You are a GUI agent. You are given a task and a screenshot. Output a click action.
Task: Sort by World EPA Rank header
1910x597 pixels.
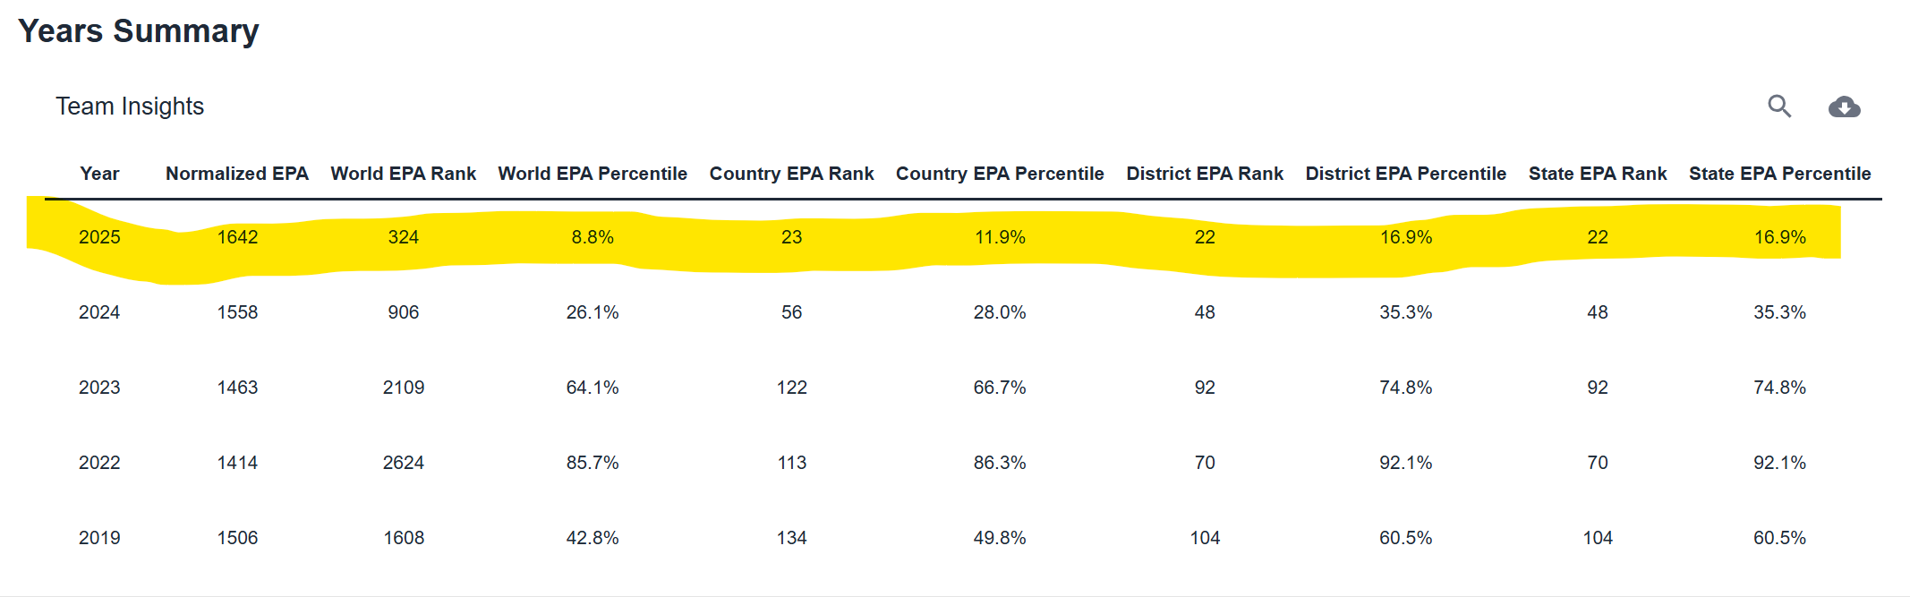[x=404, y=174]
